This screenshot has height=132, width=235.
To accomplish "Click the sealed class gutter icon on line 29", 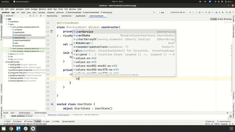I will [x=52, y=104].
